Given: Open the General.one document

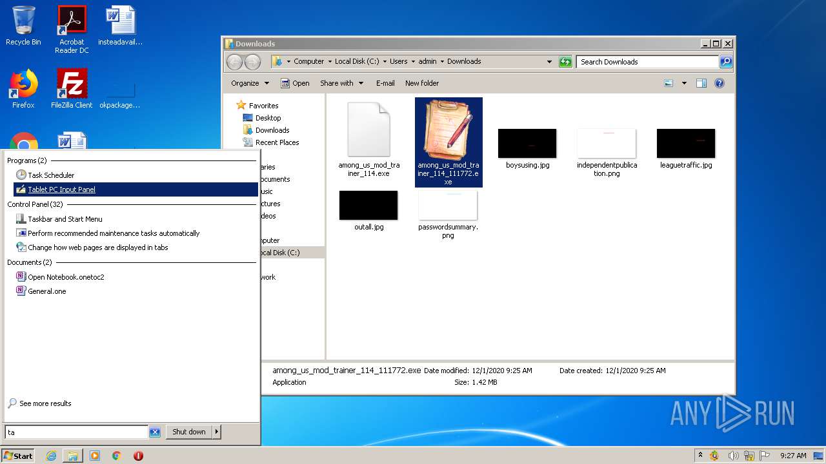Looking at the screenshot, I should tap(136, 291).
